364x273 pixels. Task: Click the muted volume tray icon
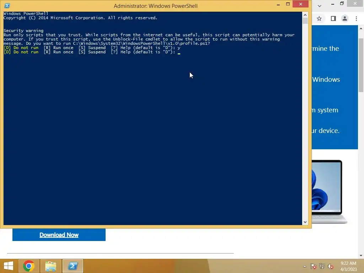pos(331,266)
